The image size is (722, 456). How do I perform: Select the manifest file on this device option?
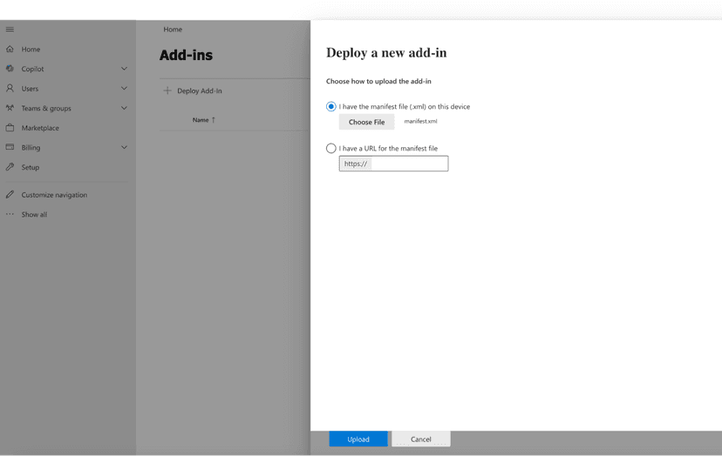(330, 107)
